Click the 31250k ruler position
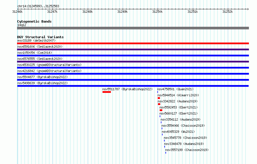The width and height of the screenshot is (257, 164). tap(157, 12)
